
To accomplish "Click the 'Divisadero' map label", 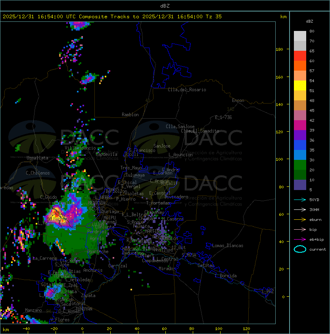I will point(176,197).
